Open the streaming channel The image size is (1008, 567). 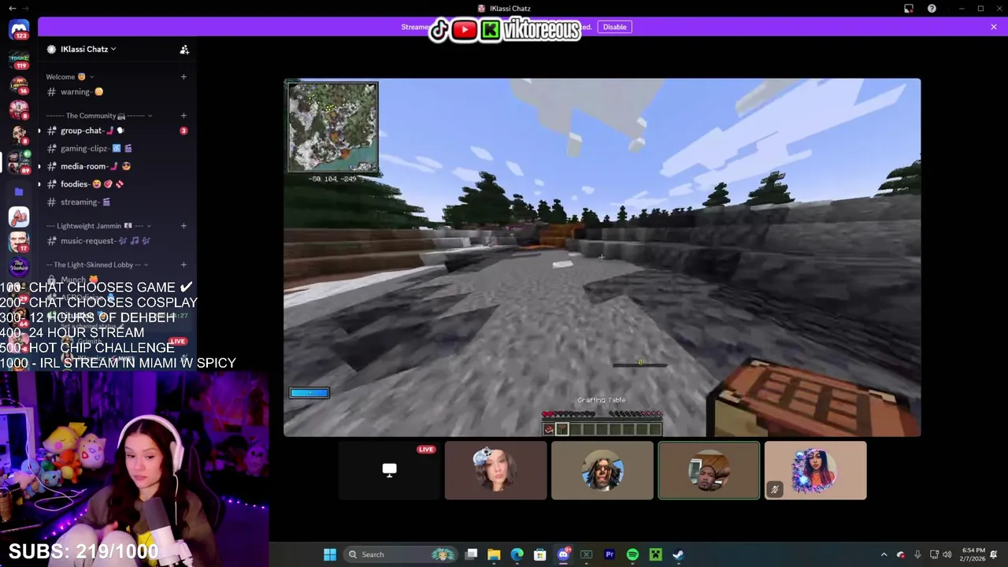117,202
